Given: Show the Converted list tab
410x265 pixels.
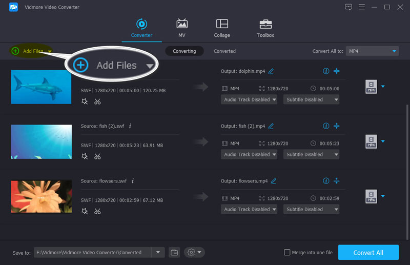Looking at the screenshot, I should pyautogui.click(x=224, y=51).
